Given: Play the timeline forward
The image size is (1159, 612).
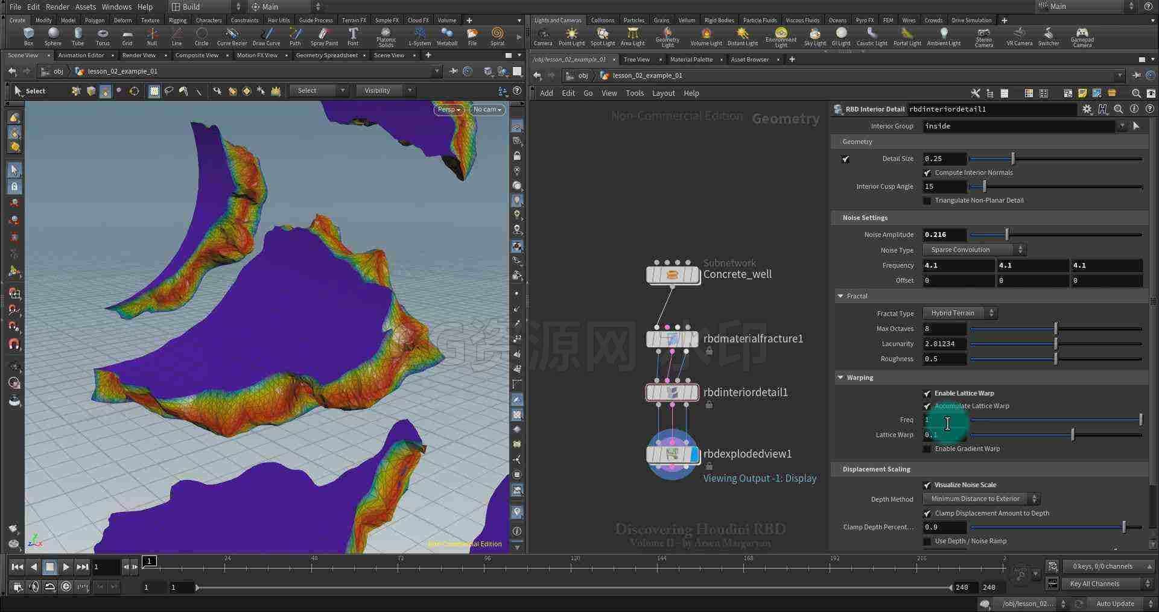Looking at the screenshot, I should pos(66,567).
